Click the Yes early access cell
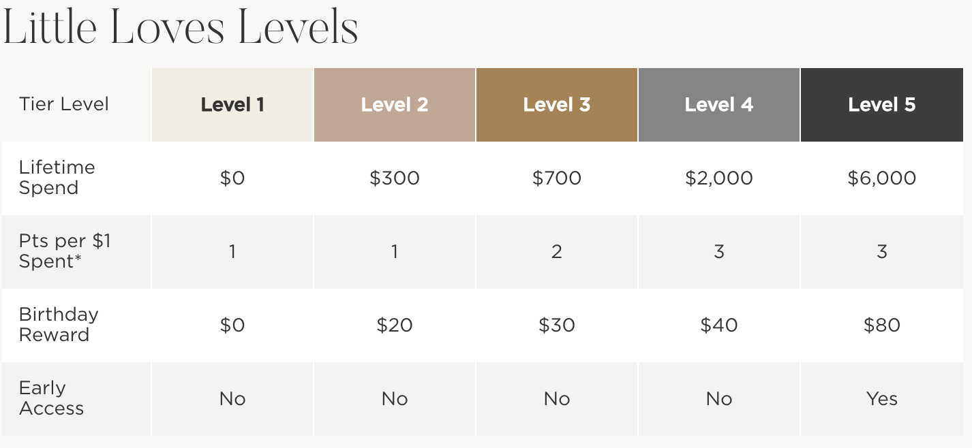Viewport: 972px width, 448px height. coord(882,399)
